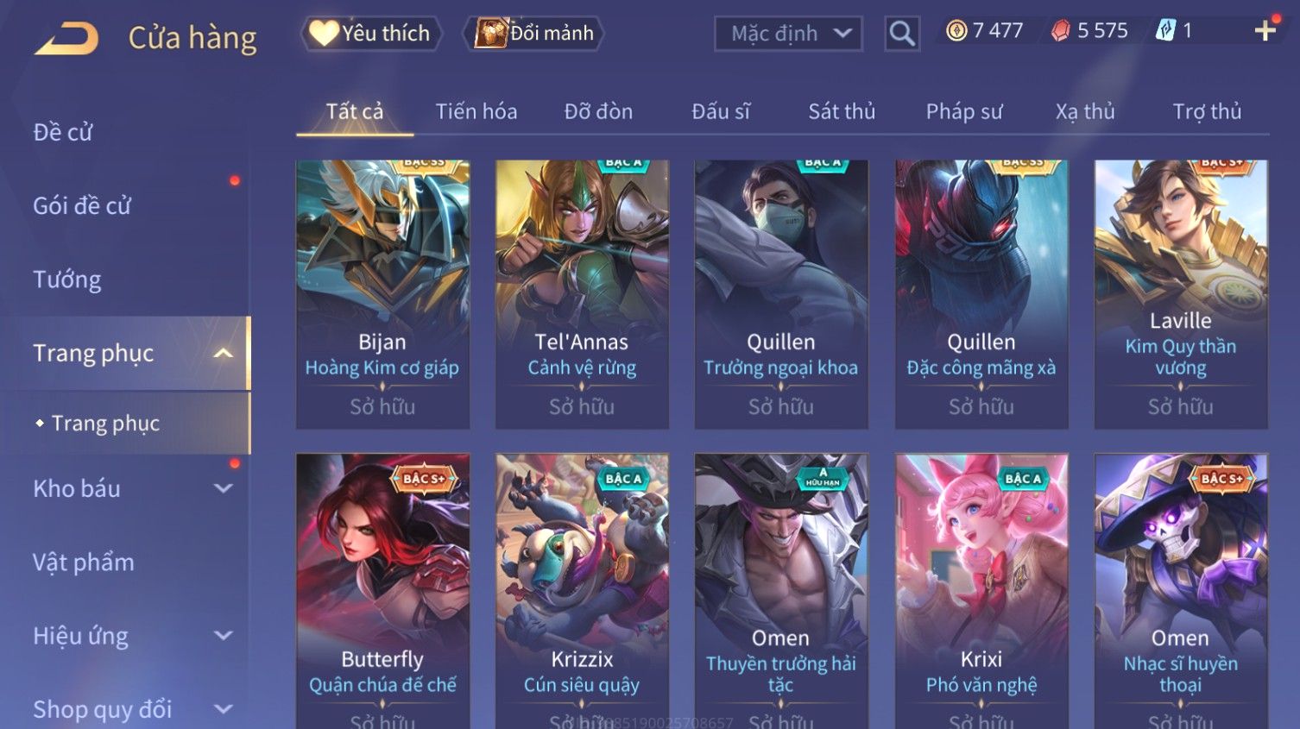
Task: Open the Mặc định sort dropdown
Action: pos(788,34)
